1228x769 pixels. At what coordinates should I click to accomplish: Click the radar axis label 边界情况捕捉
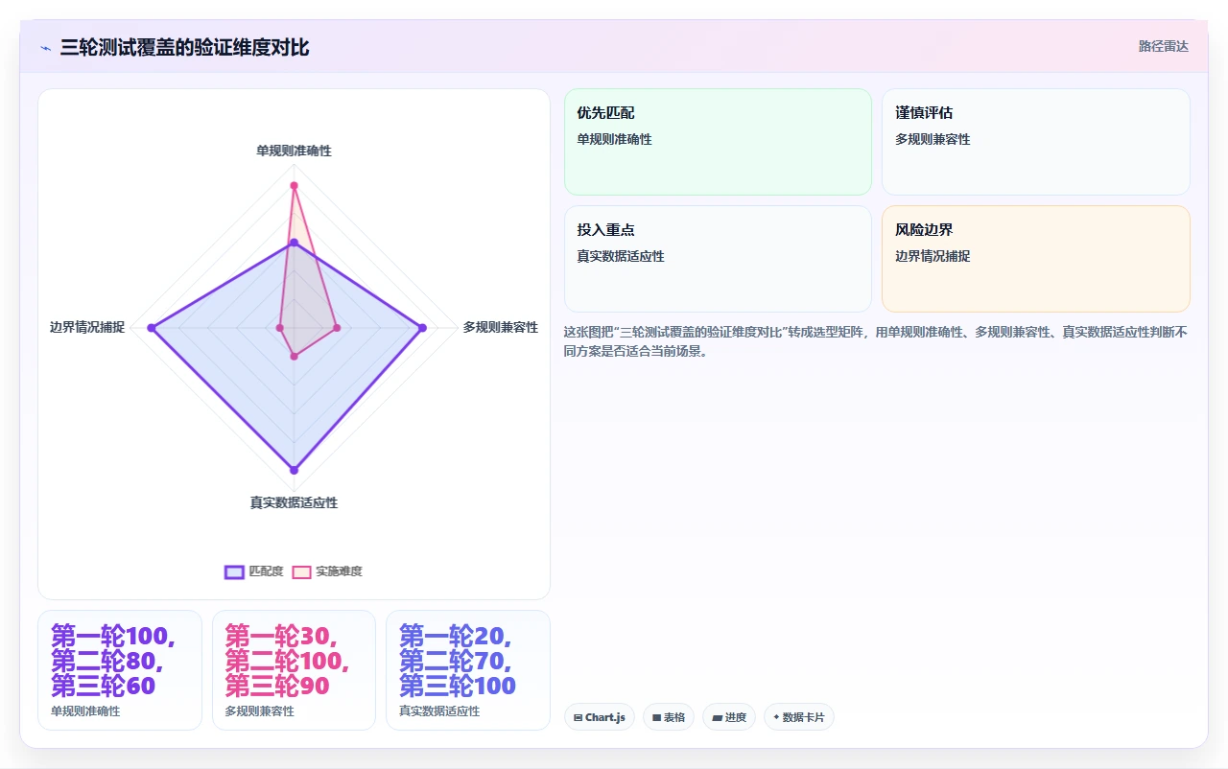pyautogui.click(x=87, y=327)
